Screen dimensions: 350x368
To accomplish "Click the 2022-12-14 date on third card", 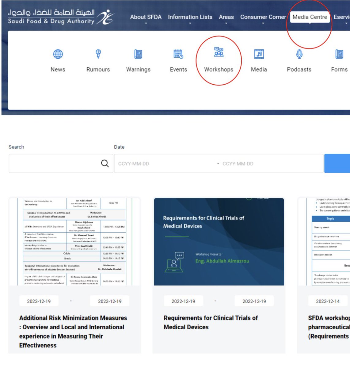I will click(328, 301).
